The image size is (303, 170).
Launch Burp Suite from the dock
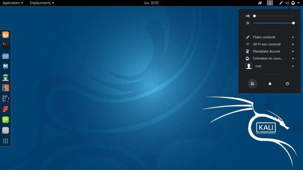pos(5,88)
